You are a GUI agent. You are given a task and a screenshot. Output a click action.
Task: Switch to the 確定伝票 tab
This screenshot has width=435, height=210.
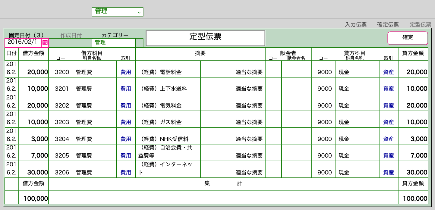tap(388, 25)
